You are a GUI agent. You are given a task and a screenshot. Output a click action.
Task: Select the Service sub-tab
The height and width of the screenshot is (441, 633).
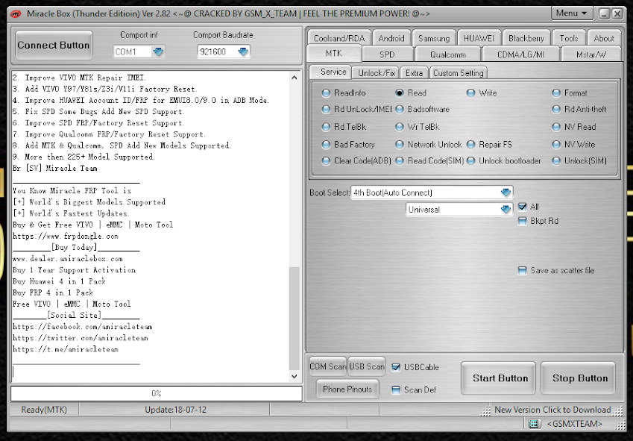coord(330,72)
